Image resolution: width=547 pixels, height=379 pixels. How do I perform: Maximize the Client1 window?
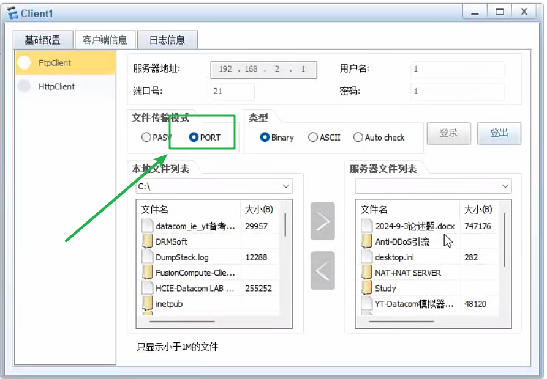[500, 12]
